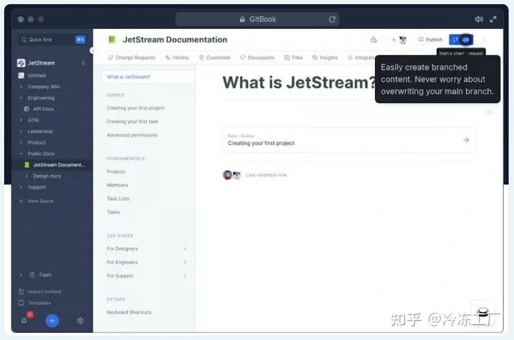Open Templates in the sidebar

pos(35,303)
